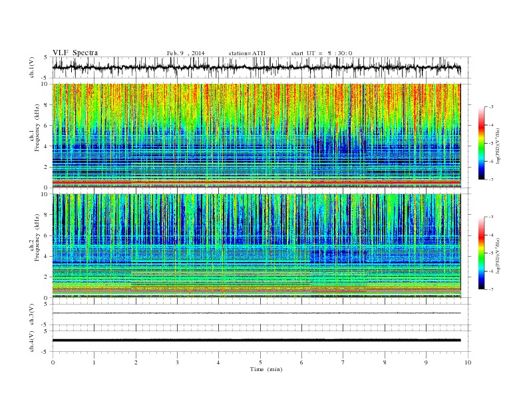Viewport: 527px width, 407px height.
Task: Click the "ch.1(V)" waveform axis label
Action: tap(32, 67)
